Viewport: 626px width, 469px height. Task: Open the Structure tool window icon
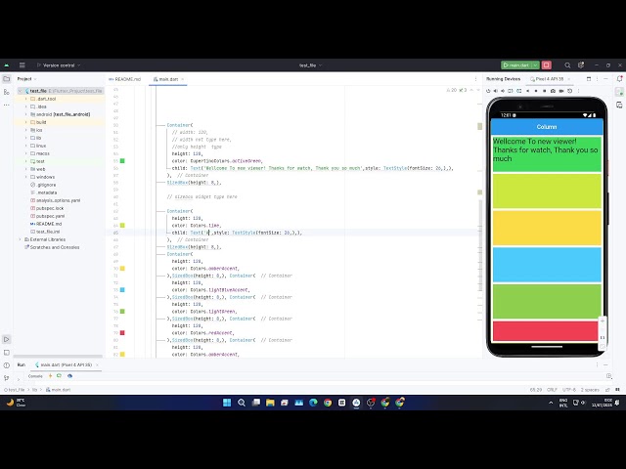pos(7,92)
